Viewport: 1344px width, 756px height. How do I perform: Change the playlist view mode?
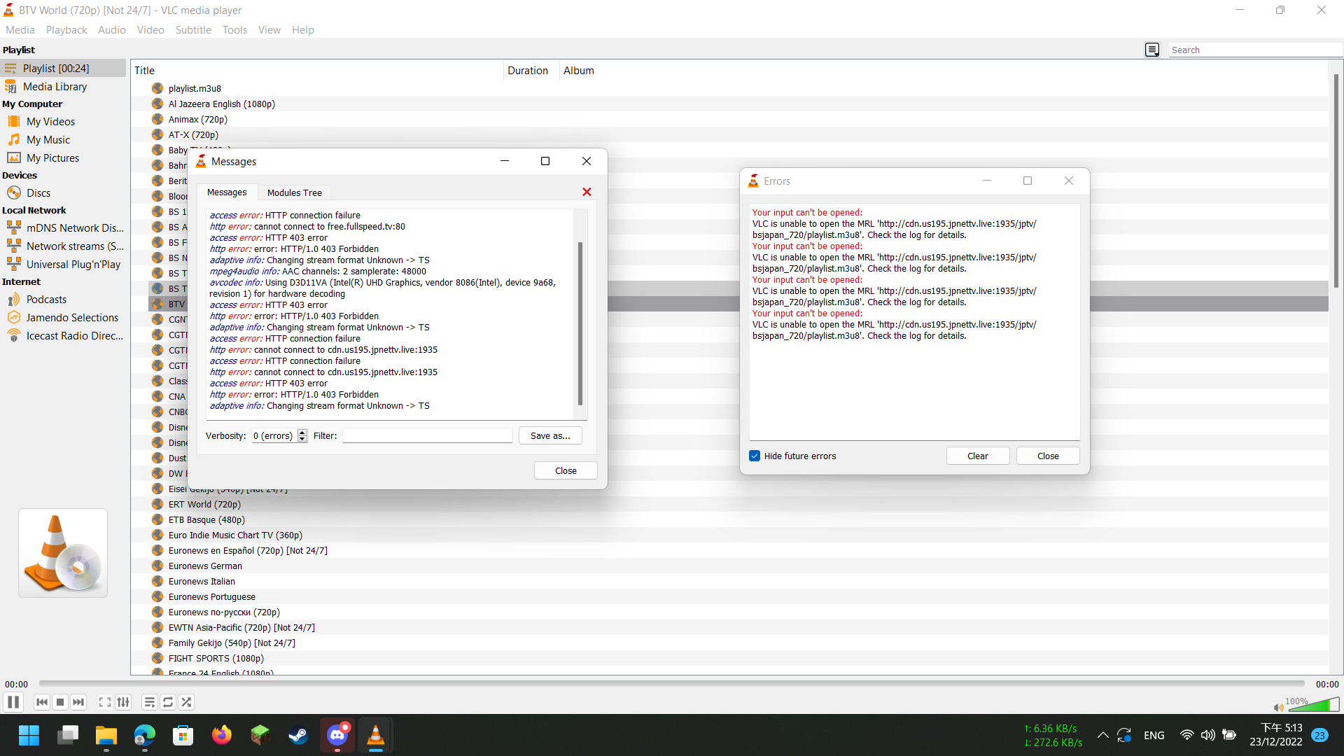[1152, 50]
